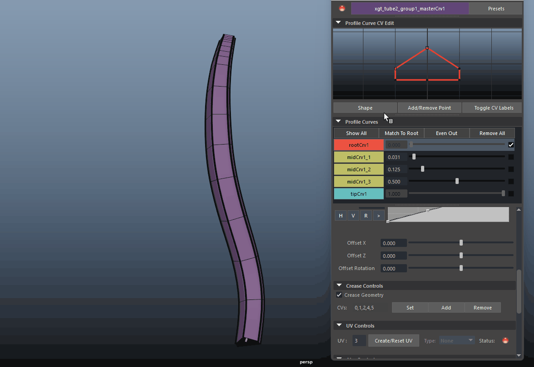Select the top CV point in profile curve editor

(x=427, y=48)
